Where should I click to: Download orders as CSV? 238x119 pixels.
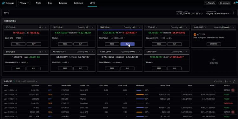click(x=228, y=82)
